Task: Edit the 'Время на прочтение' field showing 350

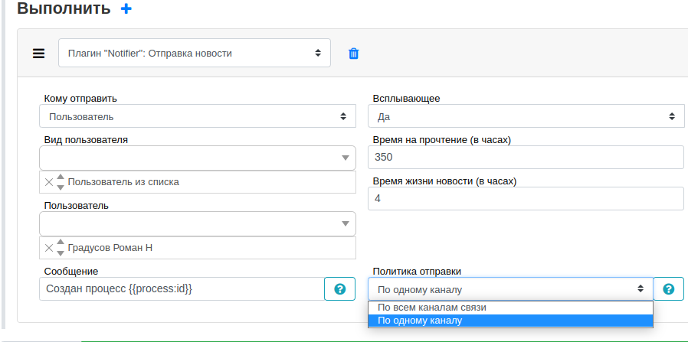Action: [x=526, y=157]
